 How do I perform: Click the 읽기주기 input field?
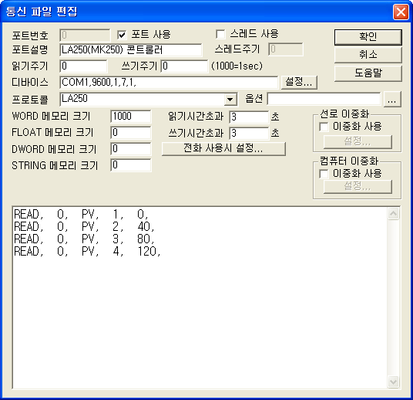click(83, 66)
